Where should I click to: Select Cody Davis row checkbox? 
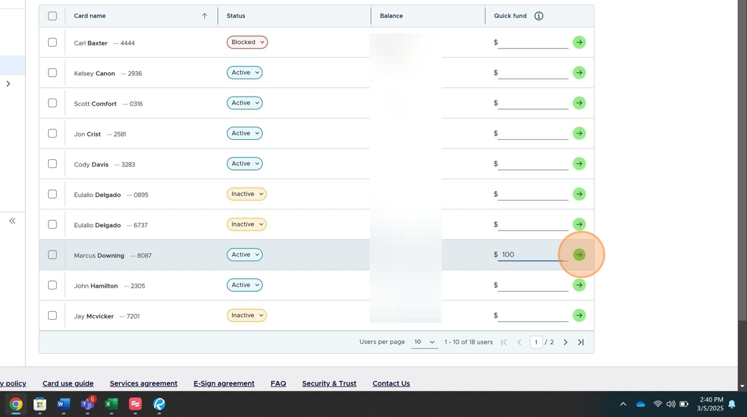pos(53,164)
